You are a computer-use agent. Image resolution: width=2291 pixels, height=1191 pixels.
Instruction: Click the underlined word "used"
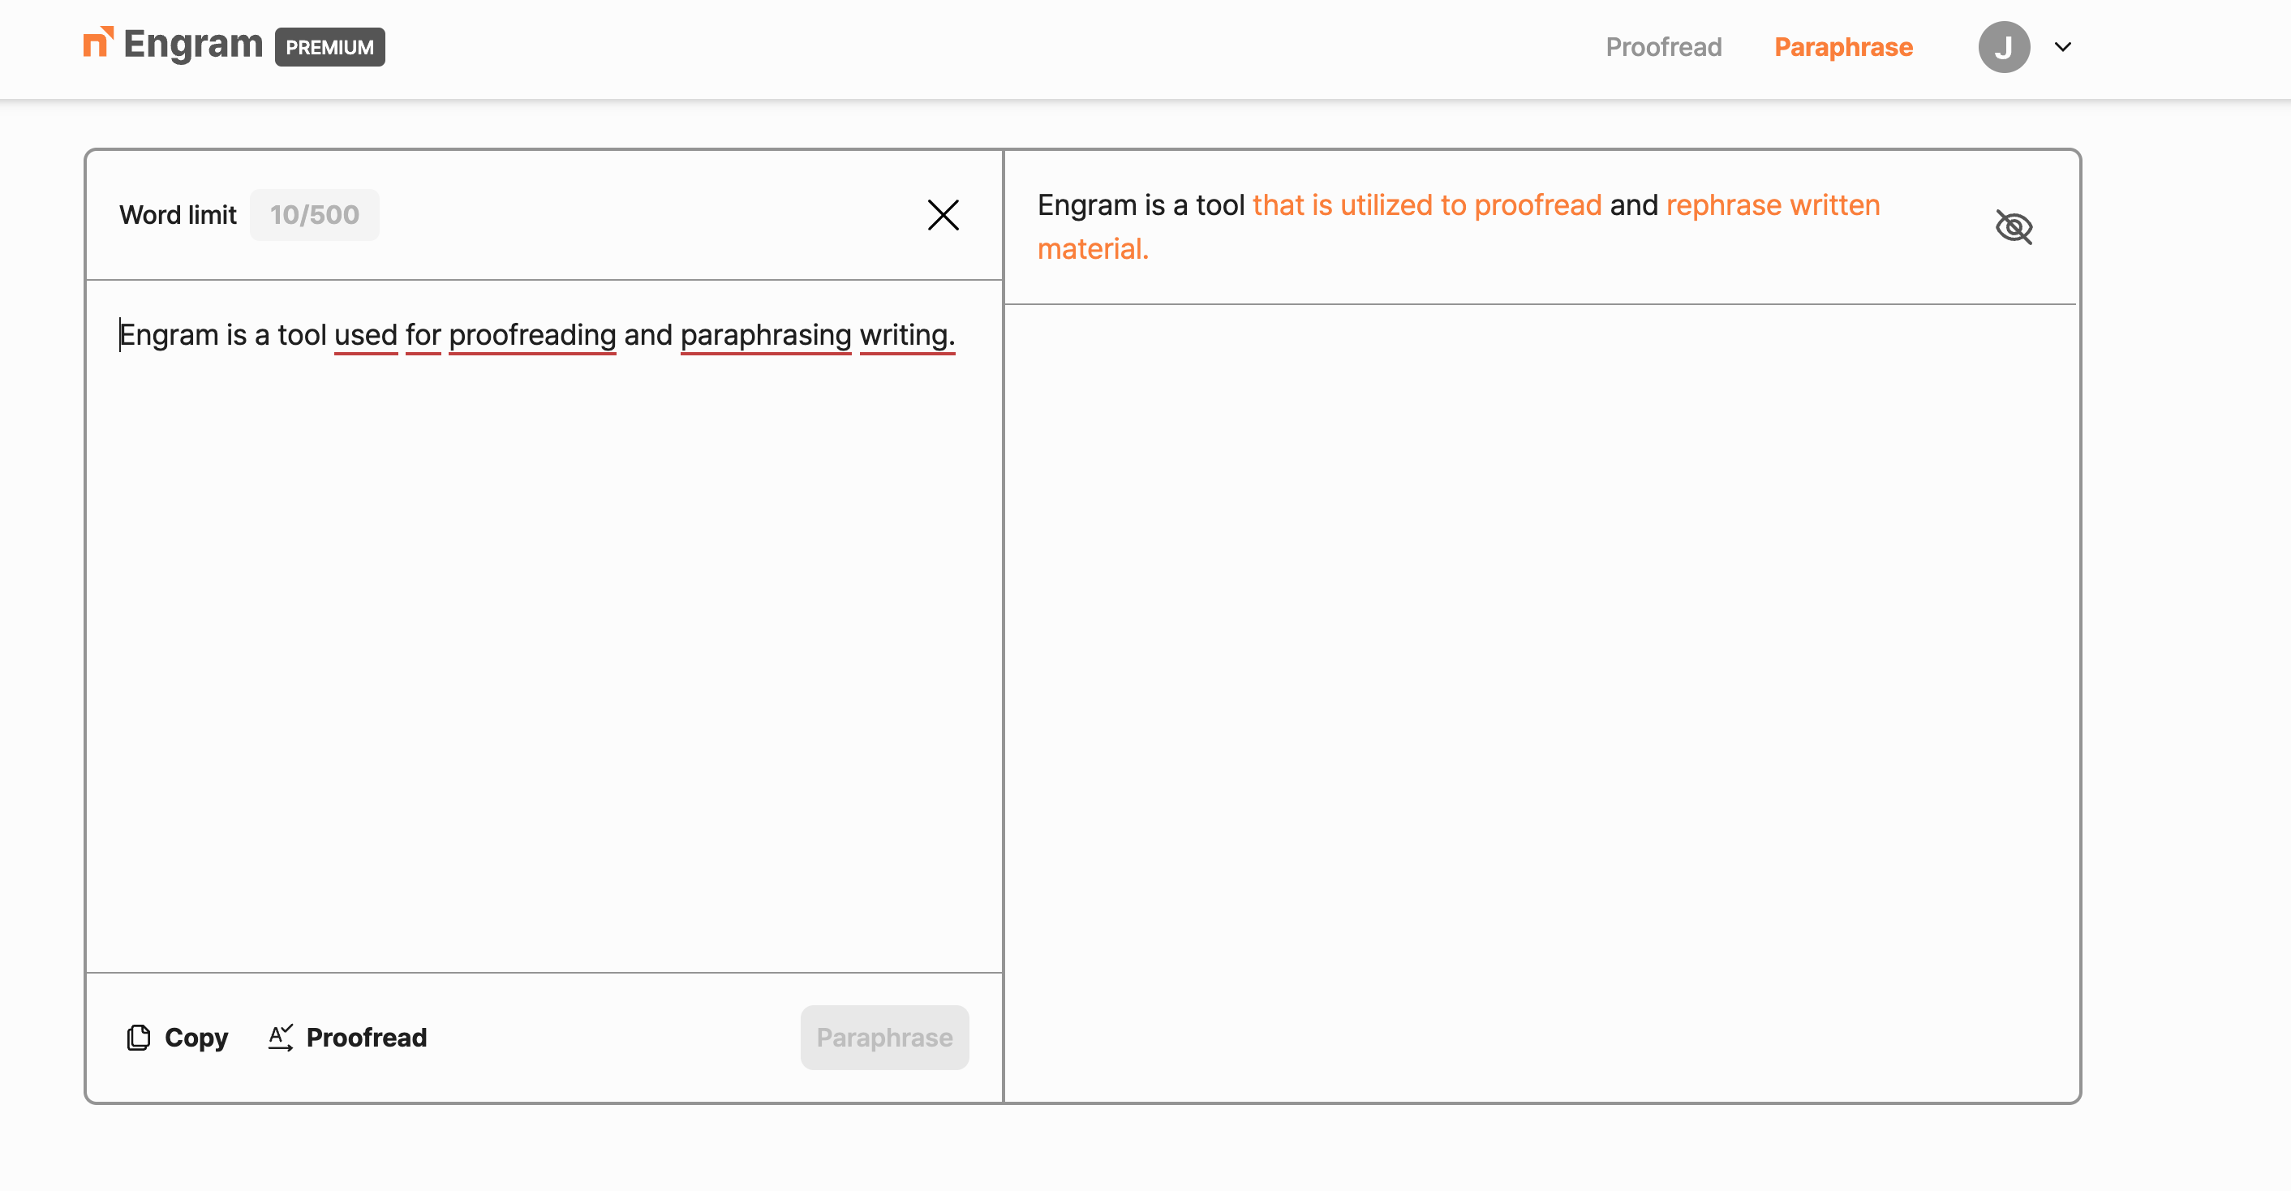[x=366, y=334]
